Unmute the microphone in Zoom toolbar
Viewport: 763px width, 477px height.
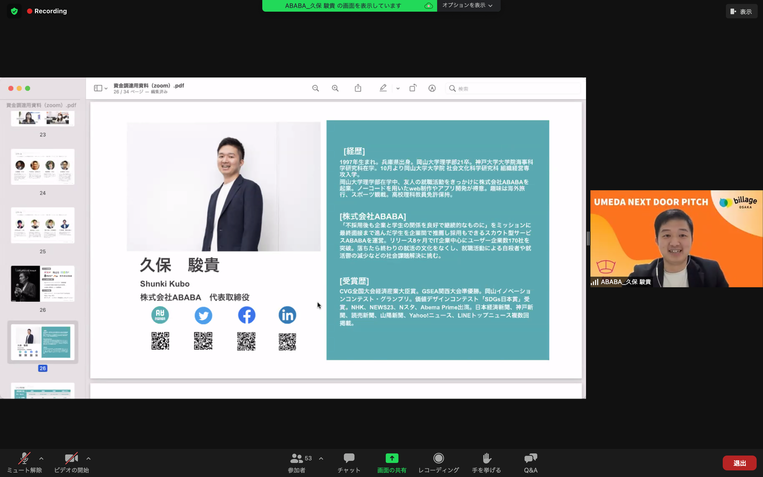[x=24, y=458]
